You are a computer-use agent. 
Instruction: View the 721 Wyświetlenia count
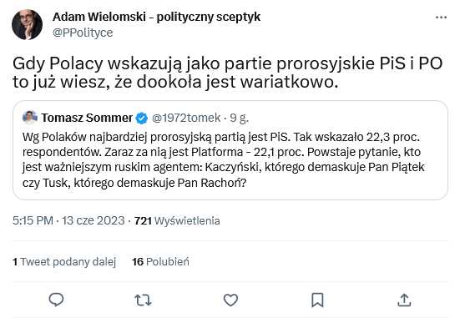177,220
